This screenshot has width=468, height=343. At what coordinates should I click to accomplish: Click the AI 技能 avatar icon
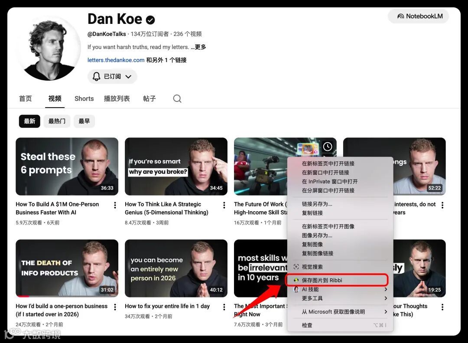click(x=296, y=289)
